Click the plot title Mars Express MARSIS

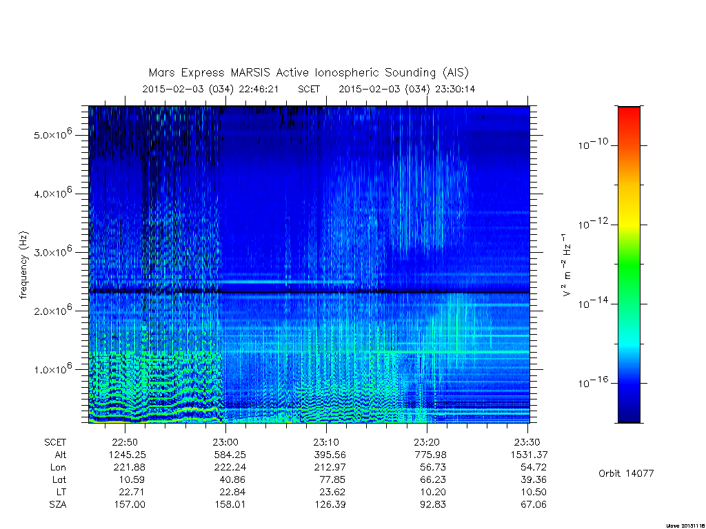click(x=309, y=73)
